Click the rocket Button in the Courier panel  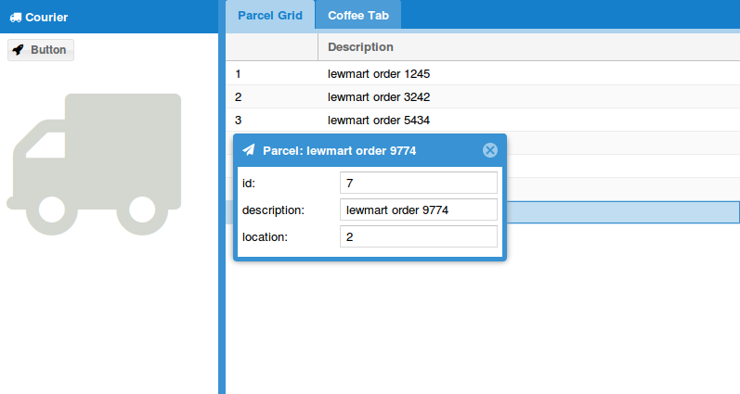pos(41,50)
